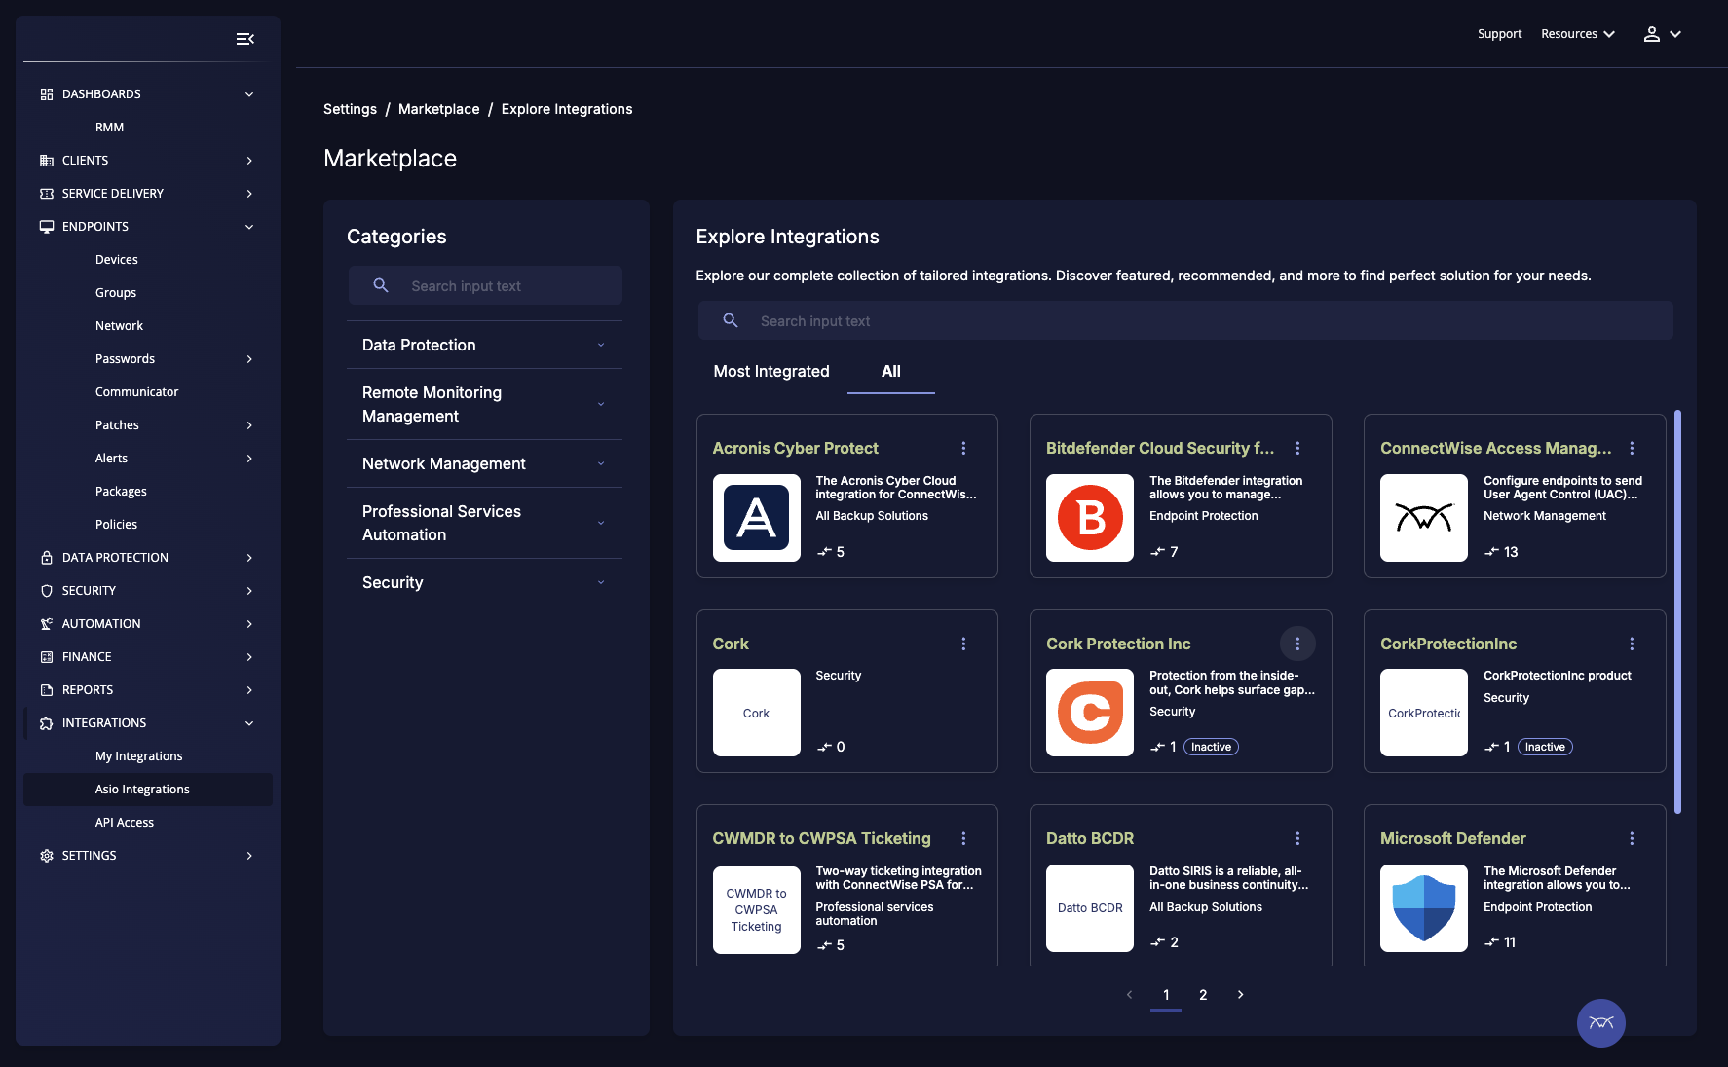Screen dimensions: 1728x1067
Task: Expand Remote Monitoring Management category
Action: click(x=484, y=404)
